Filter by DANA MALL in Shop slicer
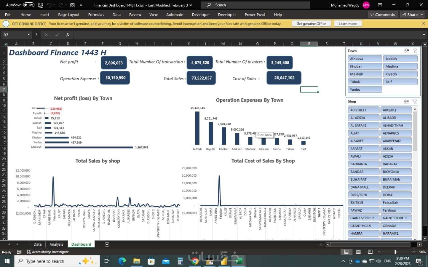The width and height of the screenshot is (428, 267). 363,187
